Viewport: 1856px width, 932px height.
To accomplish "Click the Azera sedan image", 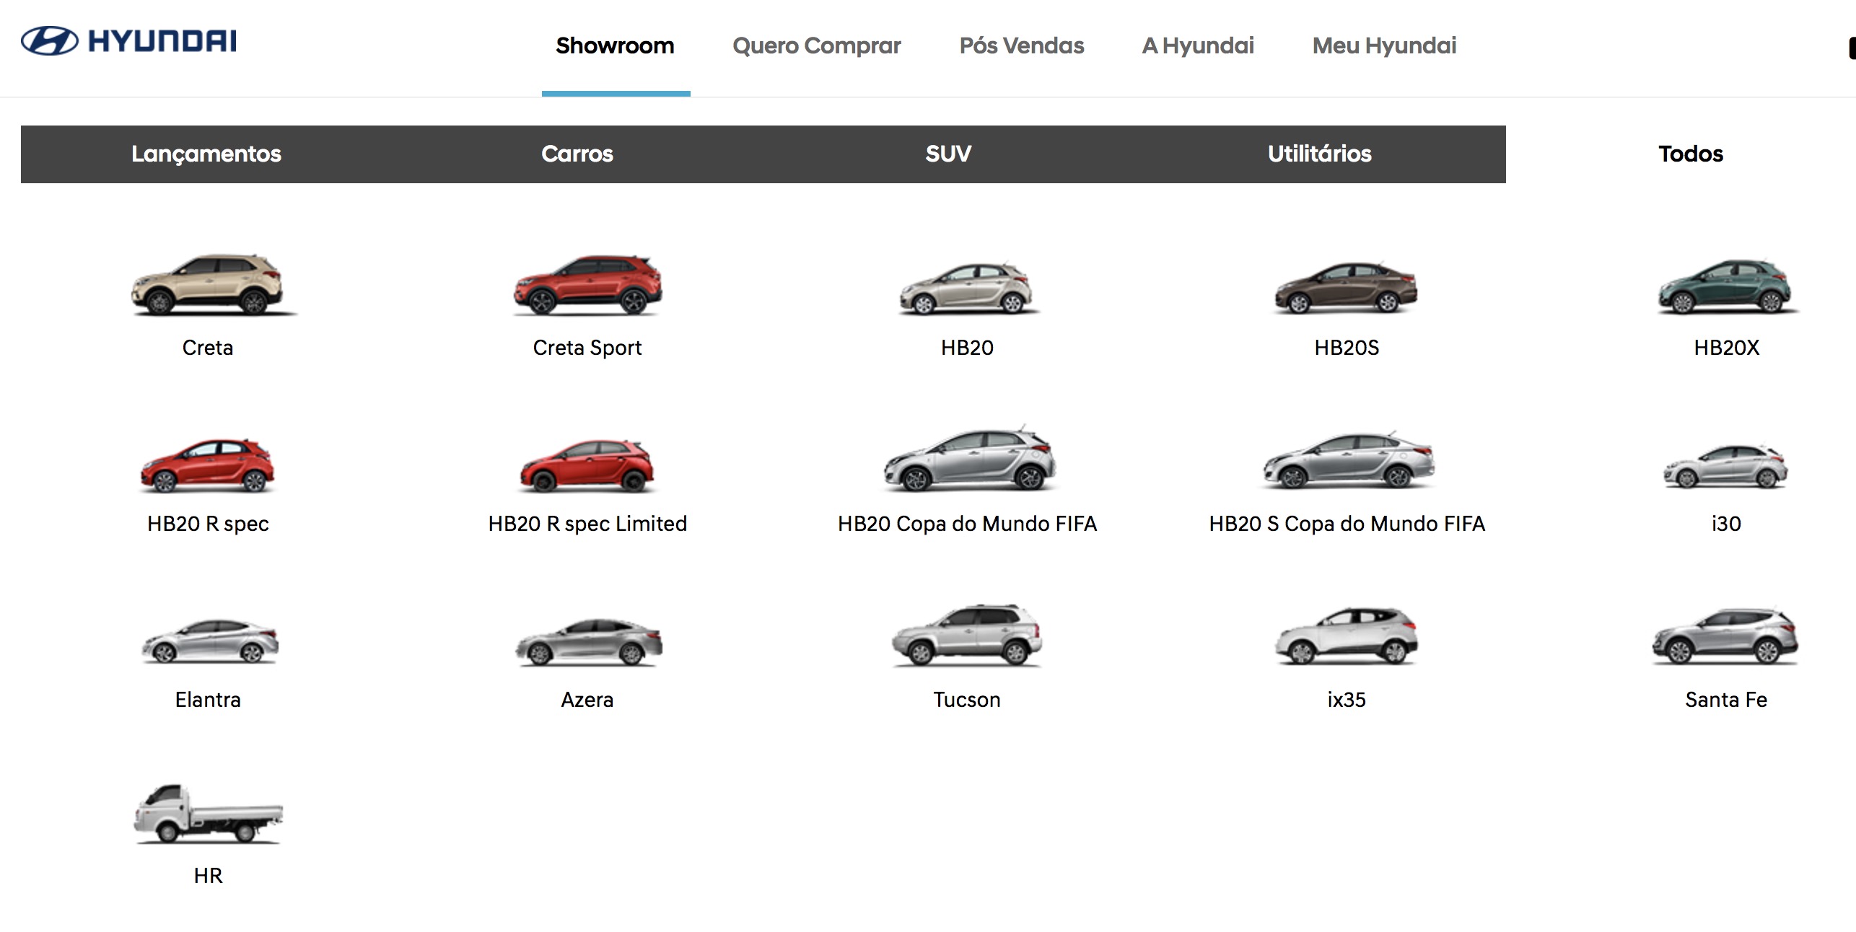I will pos(589,641).
